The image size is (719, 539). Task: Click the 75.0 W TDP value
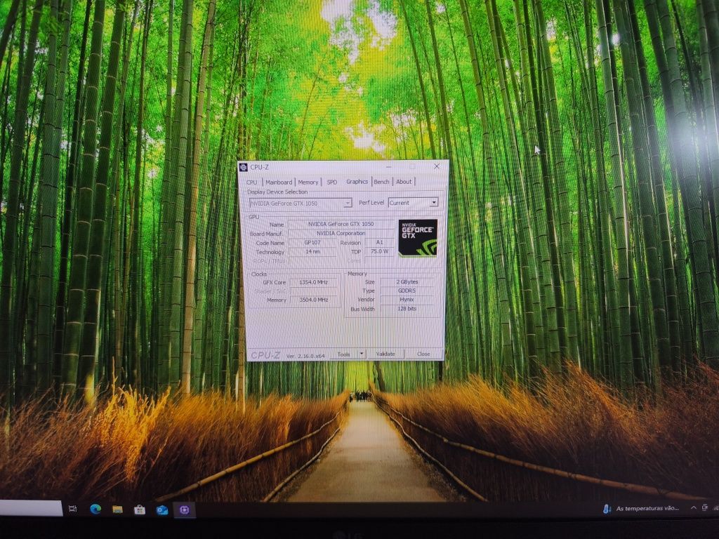tap(379, 251)
